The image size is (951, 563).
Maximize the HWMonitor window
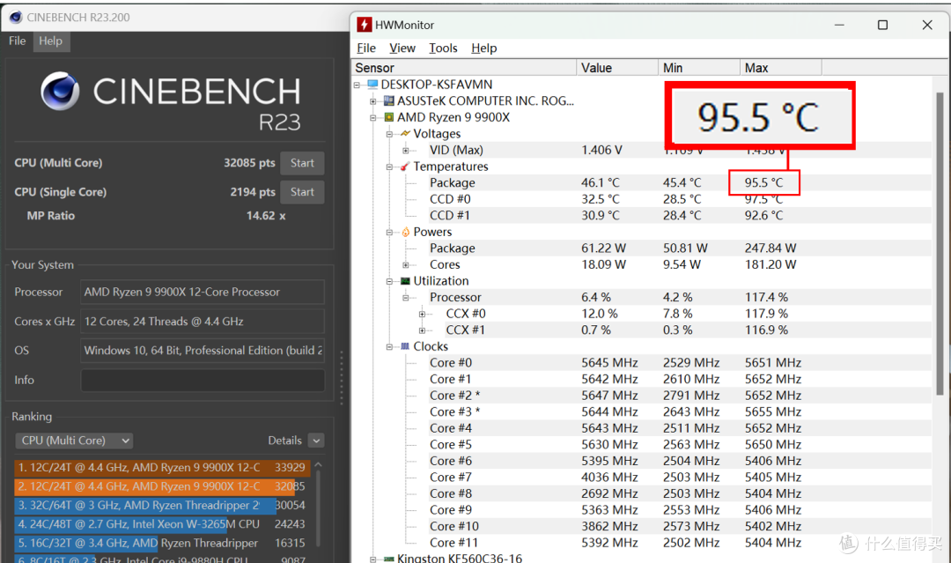pos(883,25)
